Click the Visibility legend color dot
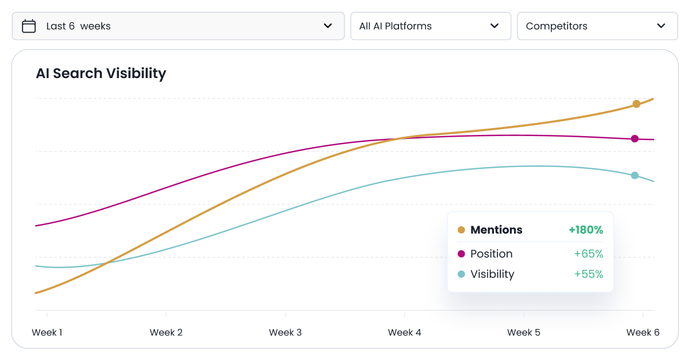The height and width of the screenshot is (360, 690). tap(461, 274)
